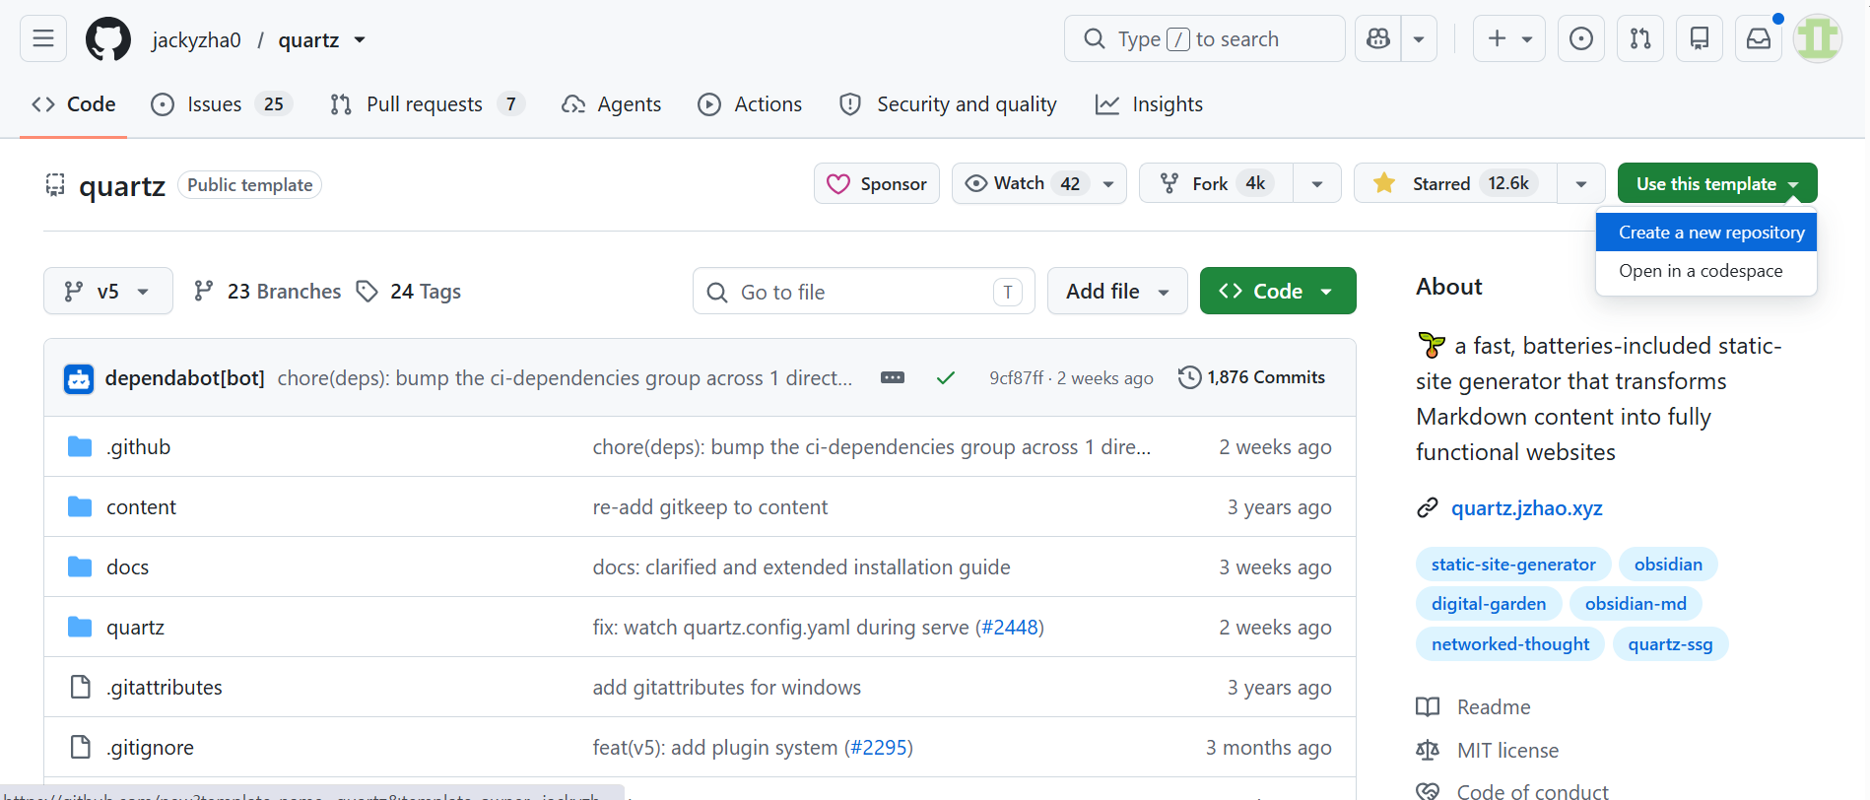
Task: Expand the Fork options dropdown arrow
Action: (1317, 183)
